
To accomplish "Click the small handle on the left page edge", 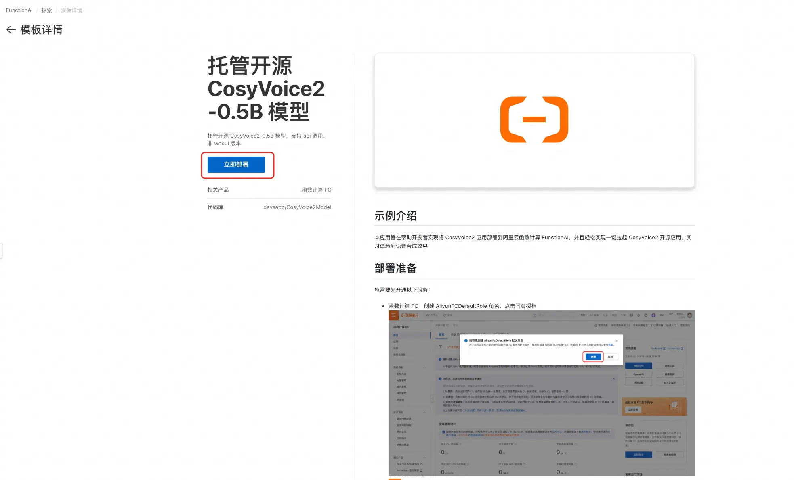I will (x=1, y=250).
